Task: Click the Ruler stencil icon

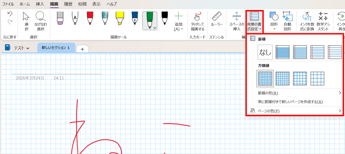Action: tap(217, 20)
